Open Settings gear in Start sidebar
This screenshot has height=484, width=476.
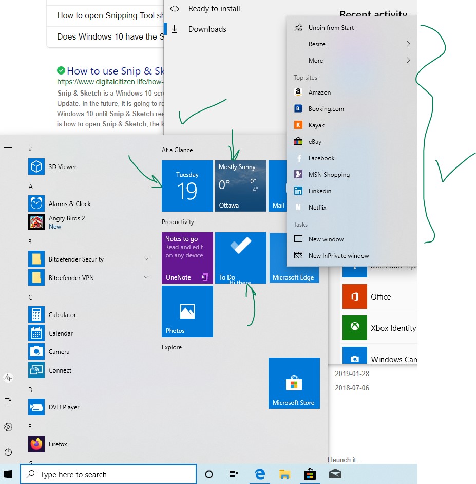pyautogui.click(x=8, y=427)
